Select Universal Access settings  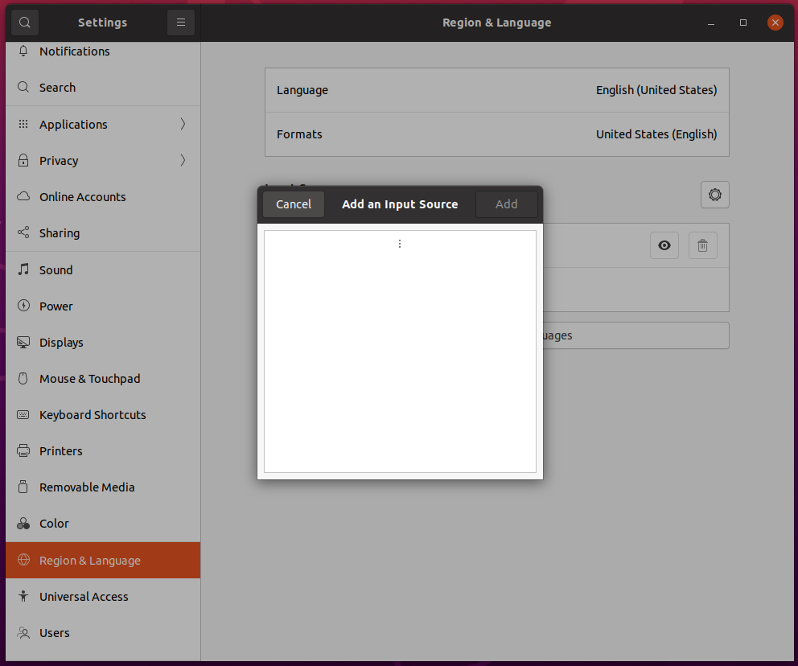click(x=84, y=596)
